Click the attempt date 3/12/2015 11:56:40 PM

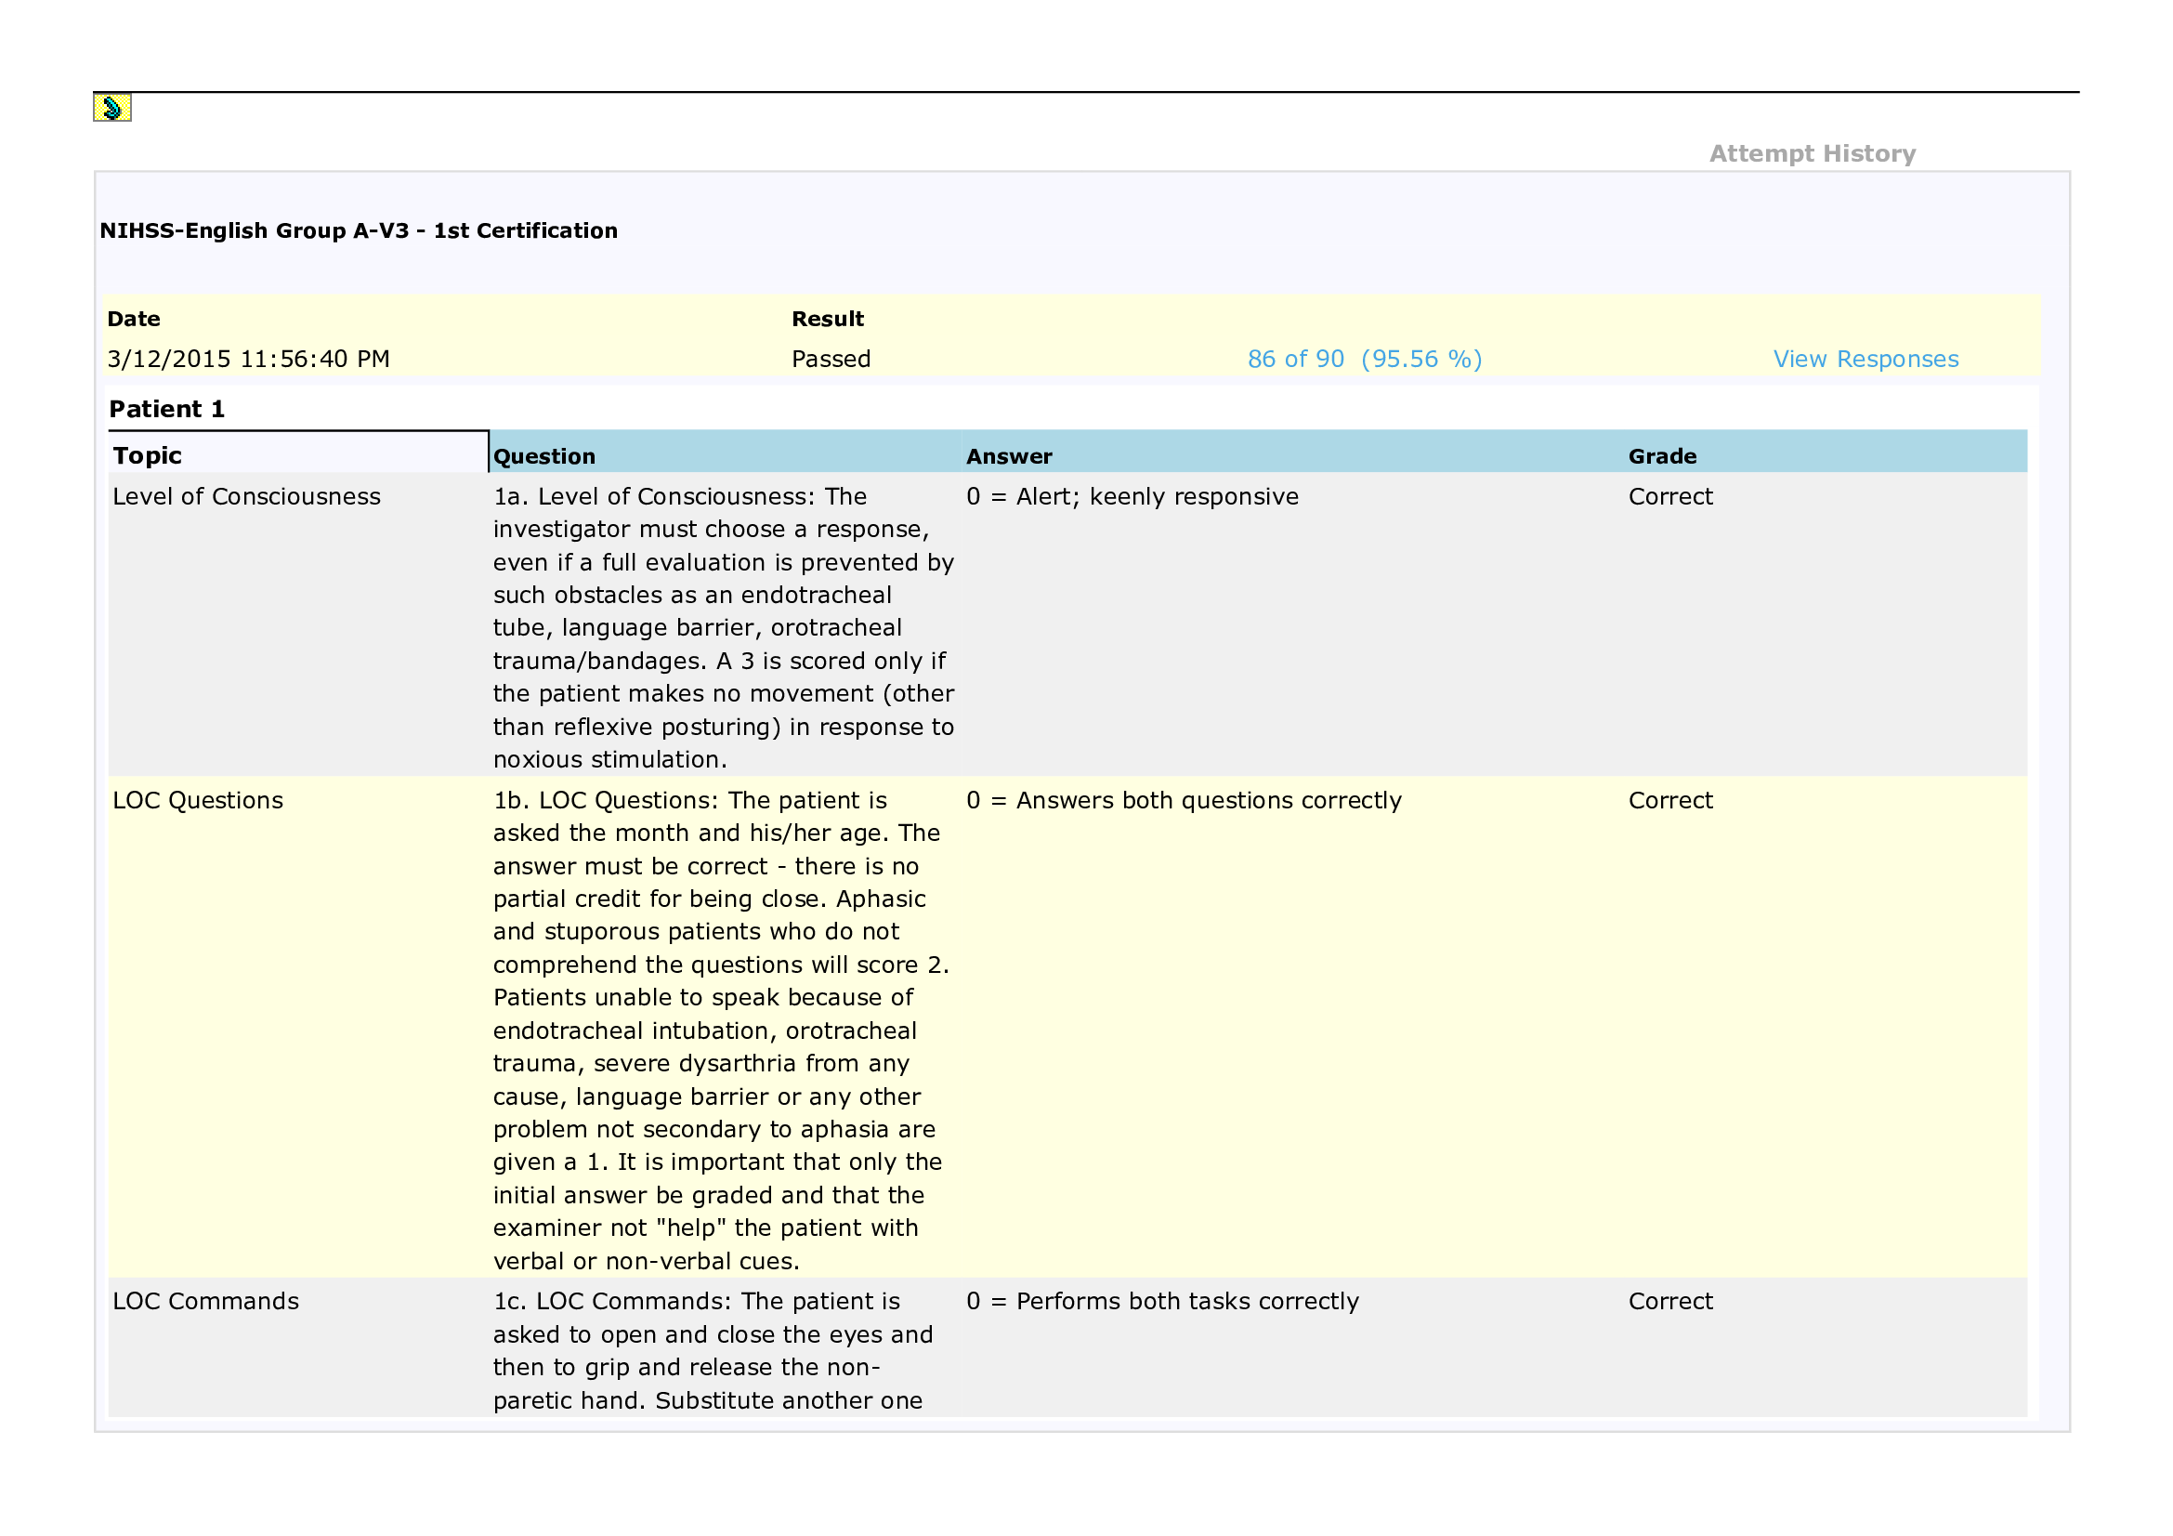tap(249, 359)
